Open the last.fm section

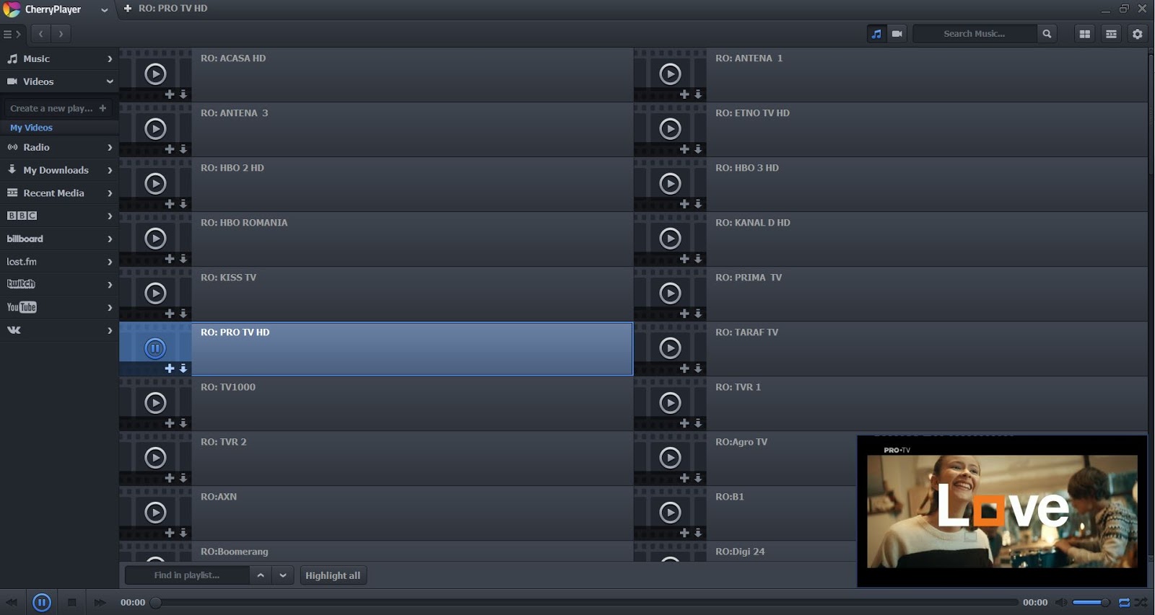coord(59,262)
